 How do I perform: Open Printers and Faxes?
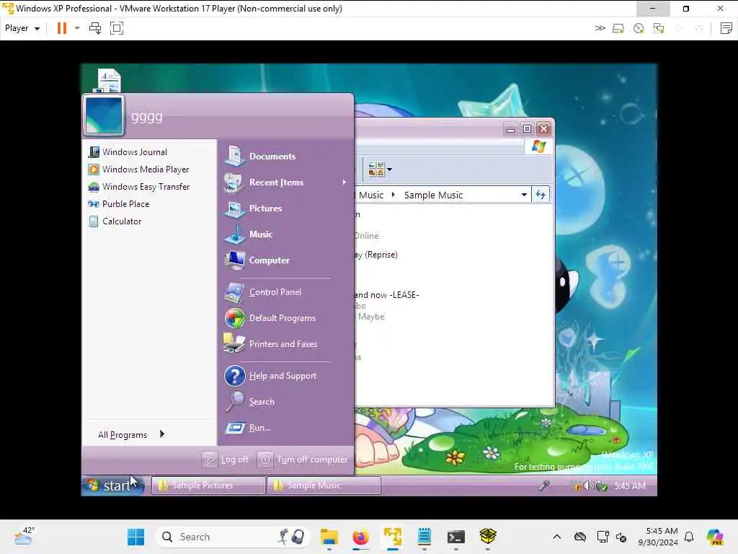coord(271,344)
